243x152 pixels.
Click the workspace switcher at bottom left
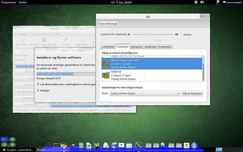(x=8, y=142)
